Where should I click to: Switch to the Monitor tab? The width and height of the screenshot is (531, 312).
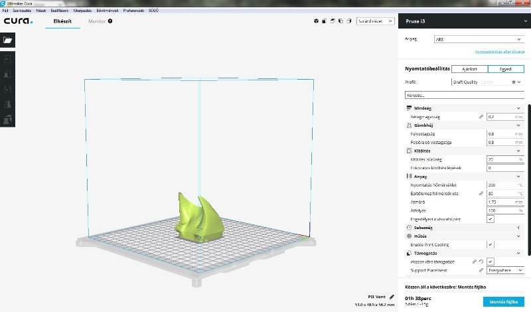[x=96, y=21]
